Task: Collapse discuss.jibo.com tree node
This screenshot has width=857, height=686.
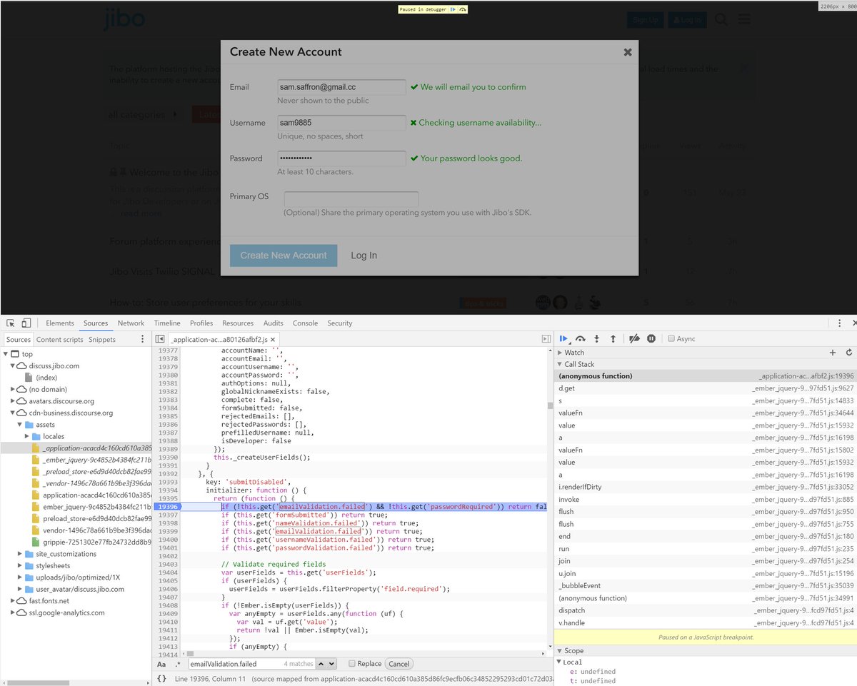Action: (14, 365)
